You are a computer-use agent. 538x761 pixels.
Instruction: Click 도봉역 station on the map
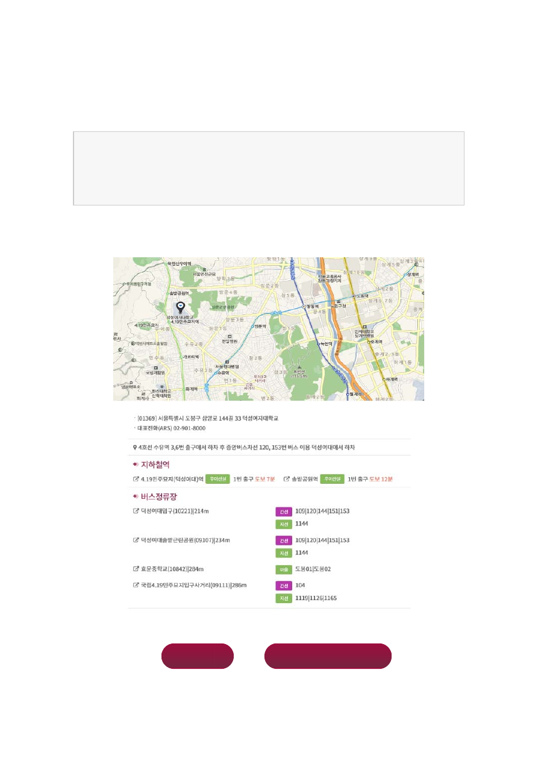tap(361, 296)
